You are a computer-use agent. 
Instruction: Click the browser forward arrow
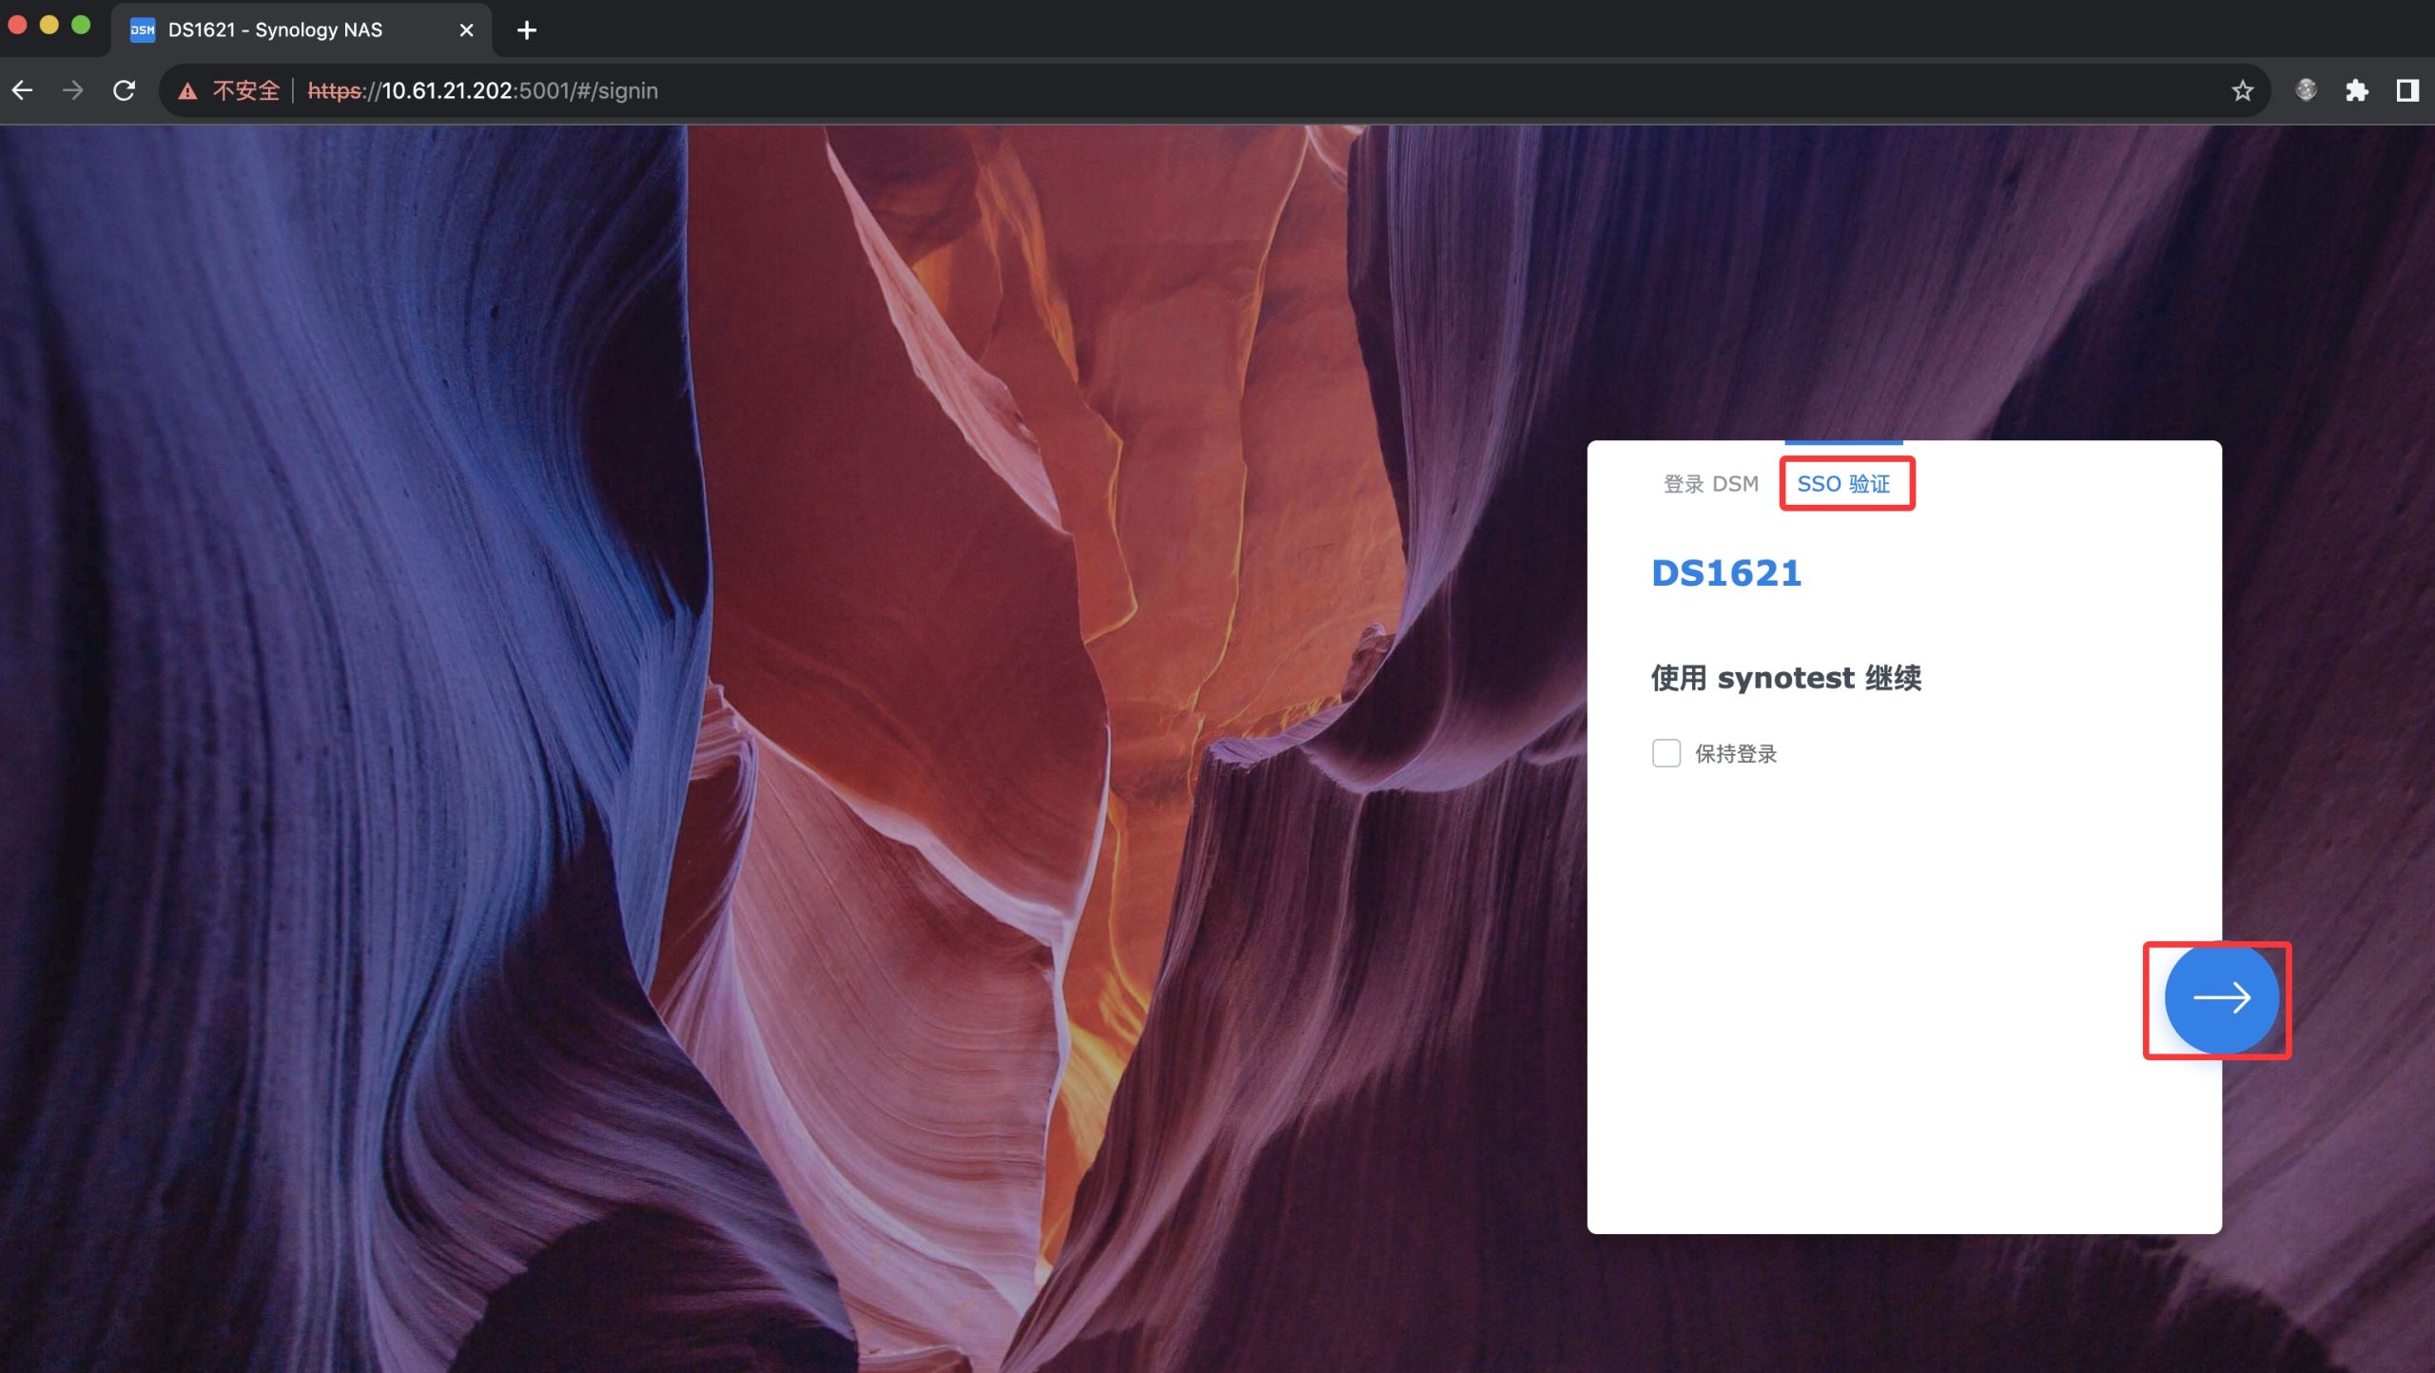(x=73, y=90)
